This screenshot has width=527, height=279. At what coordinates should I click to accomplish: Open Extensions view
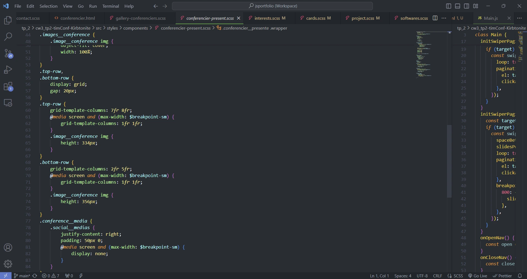pos(8,87)
